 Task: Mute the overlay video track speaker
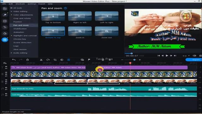(6, 74)
